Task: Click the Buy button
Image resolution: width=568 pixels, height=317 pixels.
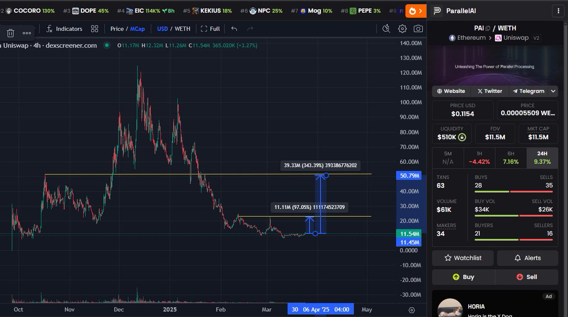Action: [x=463, y=277]
